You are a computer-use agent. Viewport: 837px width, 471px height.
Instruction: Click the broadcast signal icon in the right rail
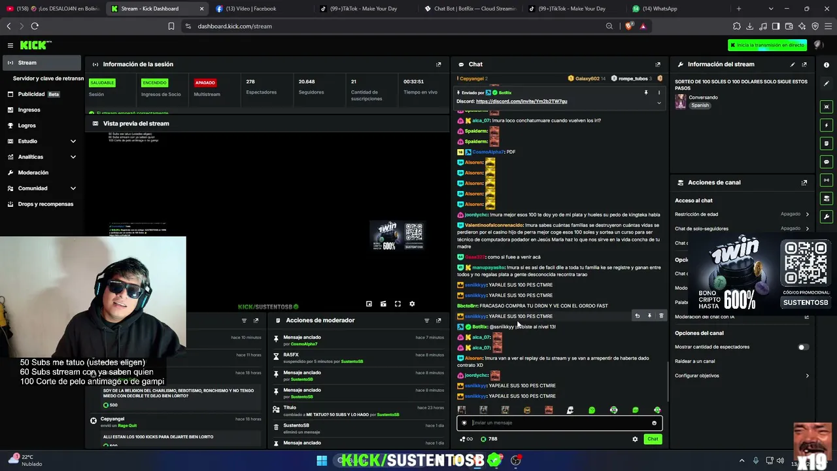click(827, 180)
